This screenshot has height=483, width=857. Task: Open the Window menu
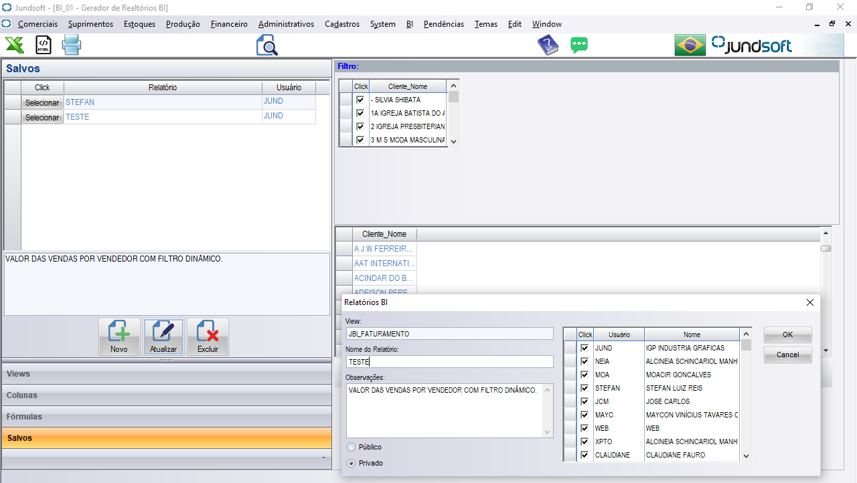[547, 24]
